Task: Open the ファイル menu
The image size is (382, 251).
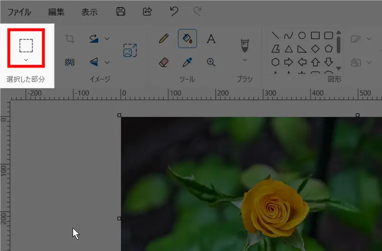Action: tap(19, 12)
